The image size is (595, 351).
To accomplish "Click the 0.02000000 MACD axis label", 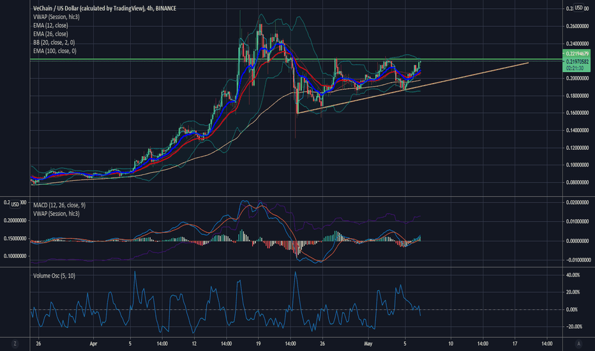I will (577, 203).
